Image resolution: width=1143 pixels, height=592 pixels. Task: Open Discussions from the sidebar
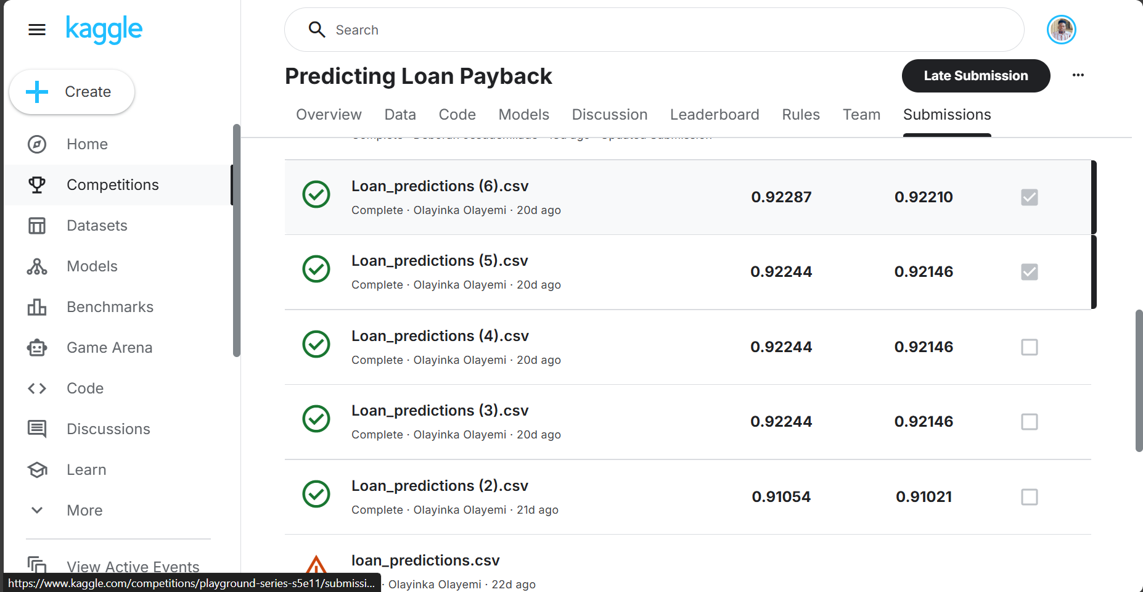point(108,429)
